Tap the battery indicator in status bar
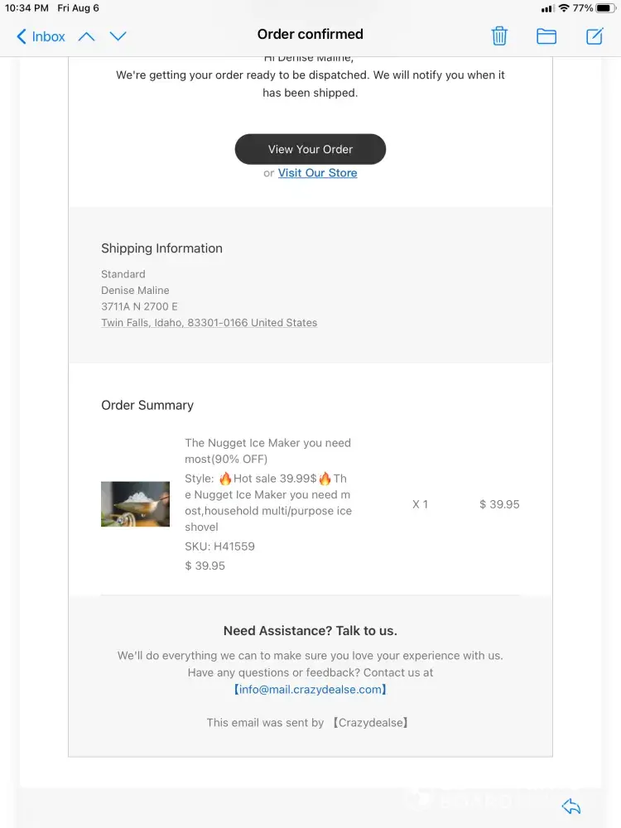The width and height of the screenshot is (621, 828). pyautogui.click(x=606, y=8)
